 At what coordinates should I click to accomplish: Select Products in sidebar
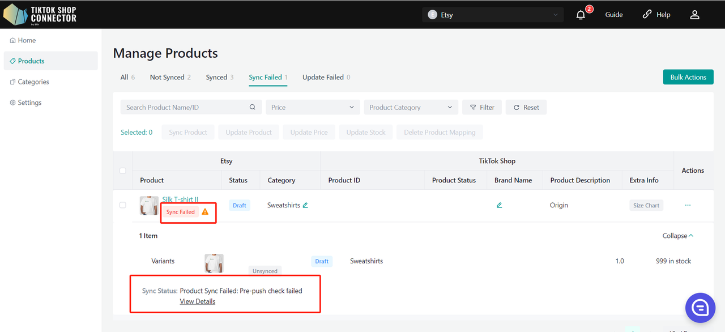(x=50, y=61)
